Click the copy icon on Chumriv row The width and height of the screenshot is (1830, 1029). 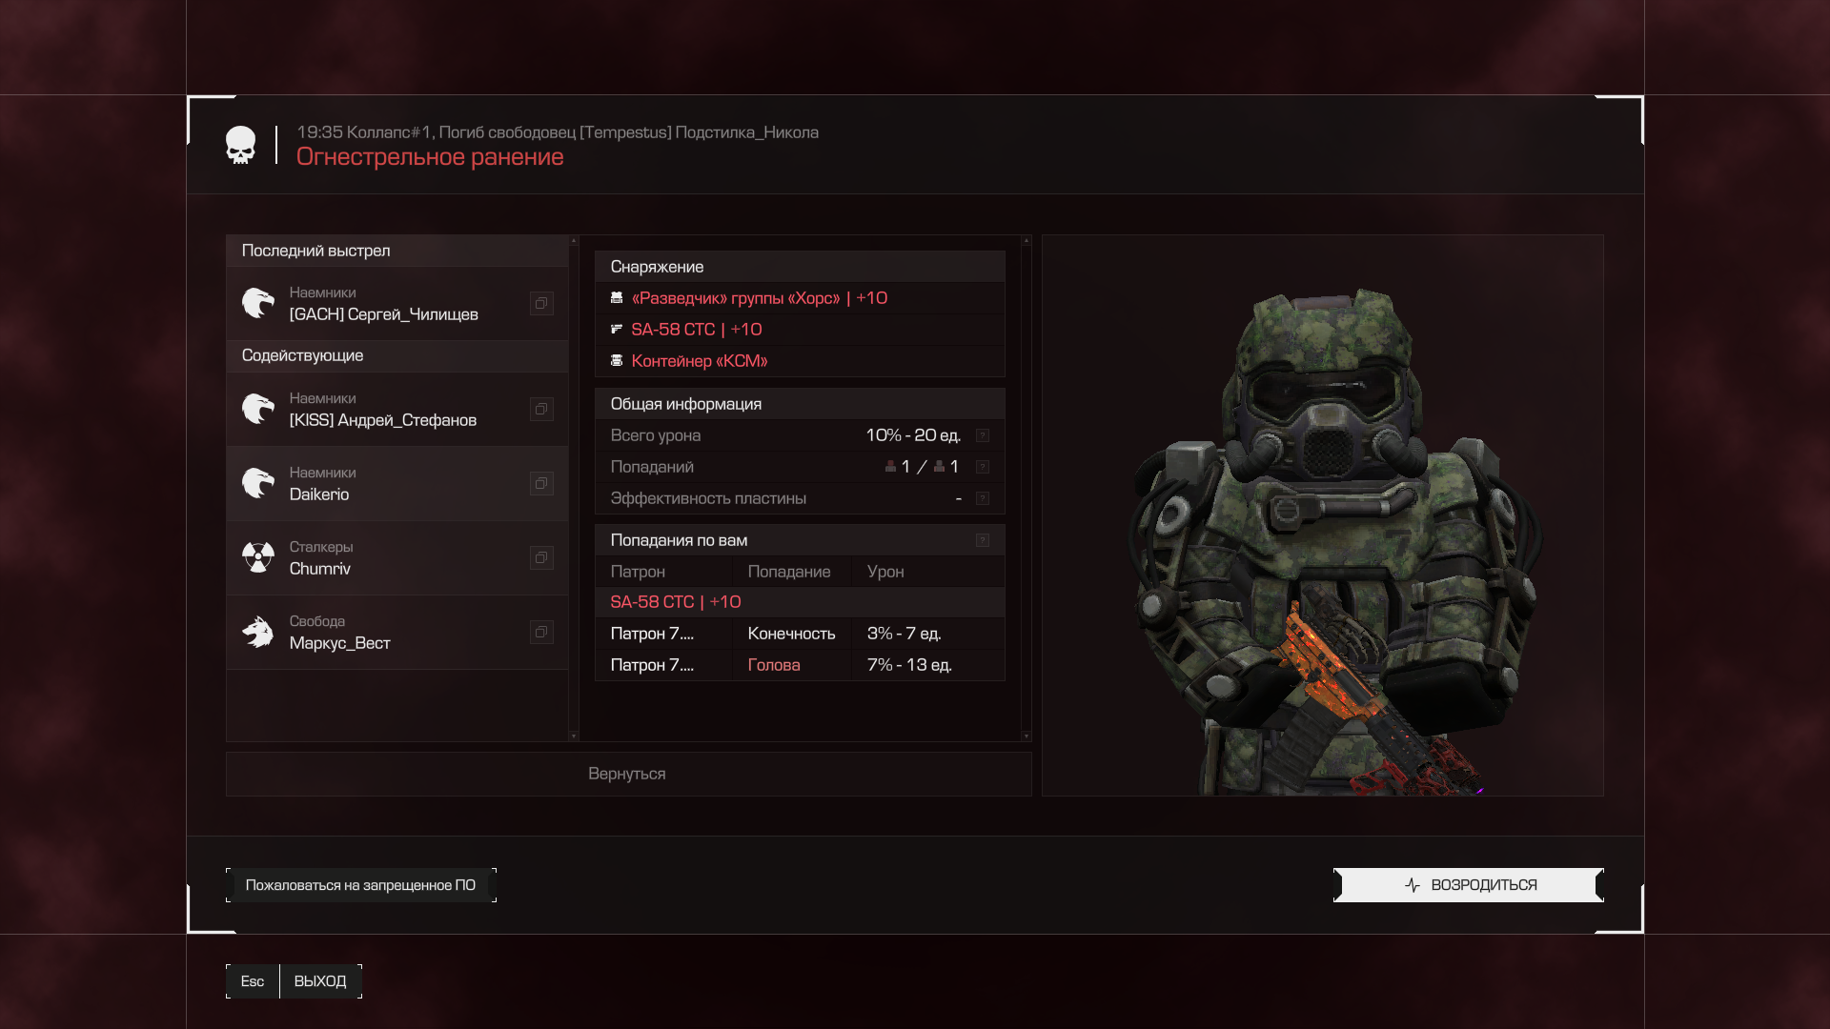(541, 557)
